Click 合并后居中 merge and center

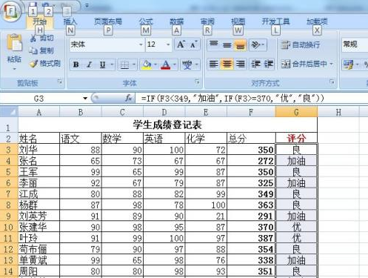point(304,64)
